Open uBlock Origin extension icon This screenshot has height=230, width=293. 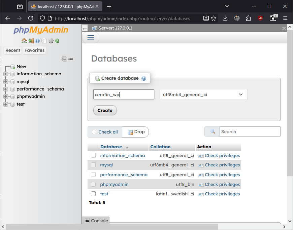pos(260,18)
